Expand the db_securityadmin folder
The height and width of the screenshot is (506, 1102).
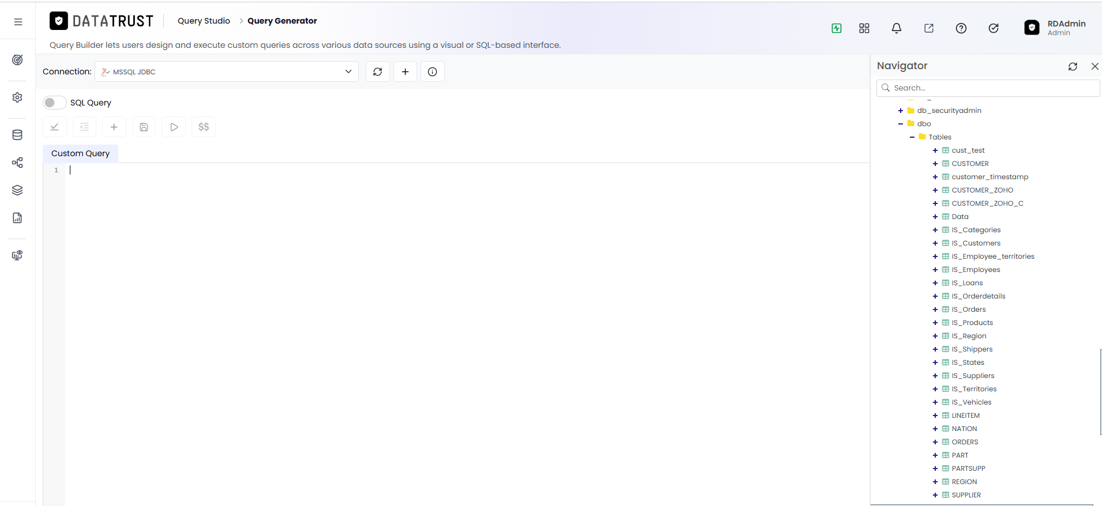901,110
